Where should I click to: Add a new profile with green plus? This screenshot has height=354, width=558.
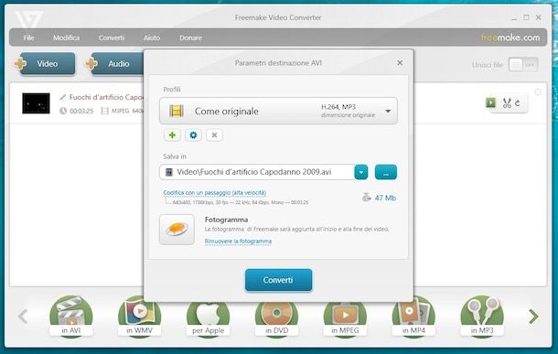[x=172, y=135]
